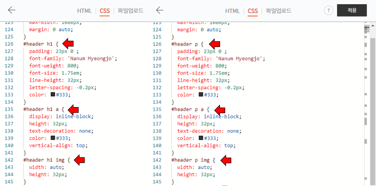This screenshot has height=186, width=376.
Task: Click scrollbar up arrow in right editor
Action: [373, 25]
